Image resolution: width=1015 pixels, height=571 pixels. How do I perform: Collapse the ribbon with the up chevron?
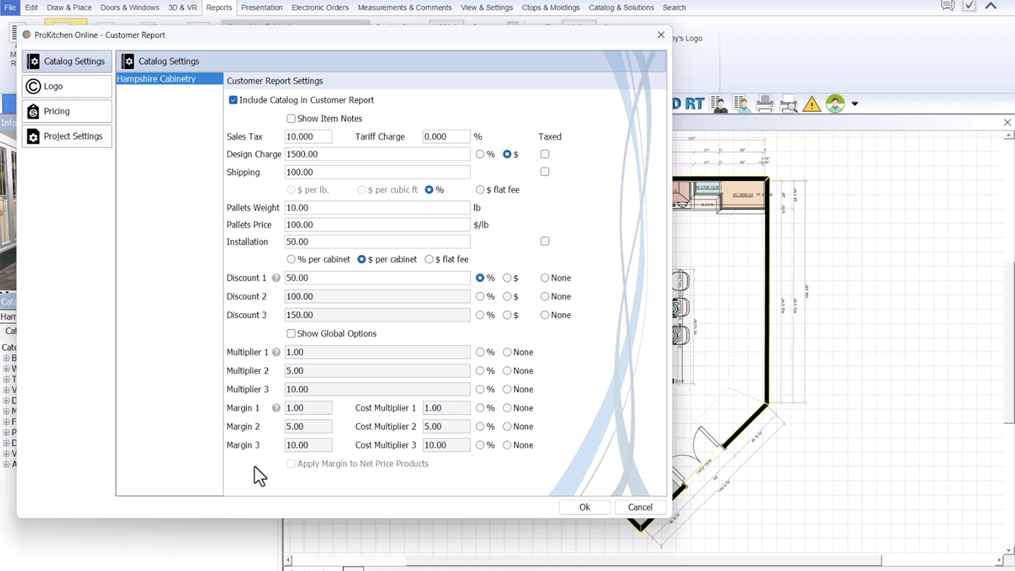pos(991,6)
